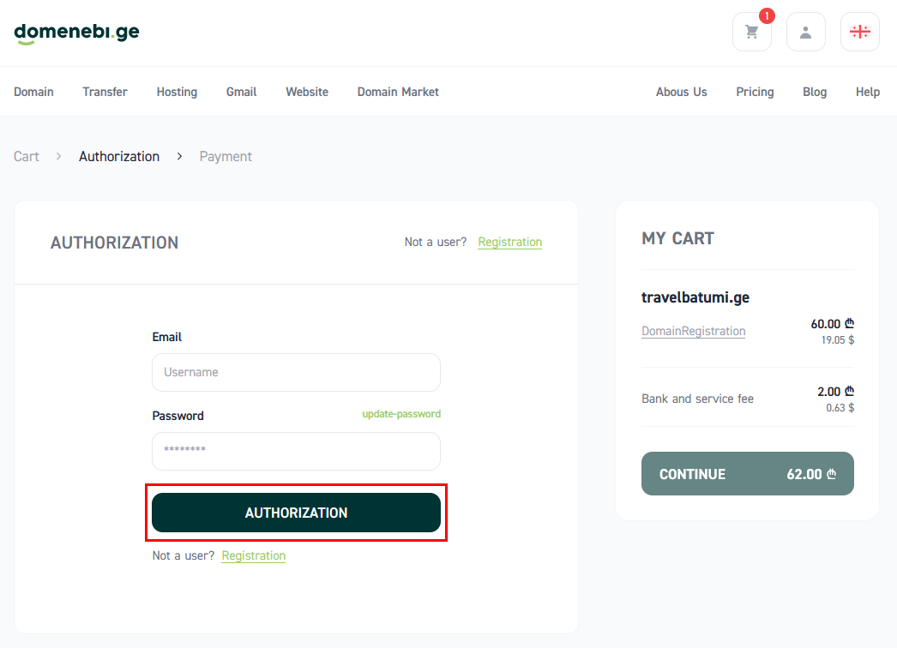Click the Email username field
This screenshot has width=897, height=648.
point(297,372)
